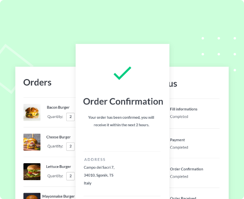
Task: Select the Payment status step
Action: [177, 140]
